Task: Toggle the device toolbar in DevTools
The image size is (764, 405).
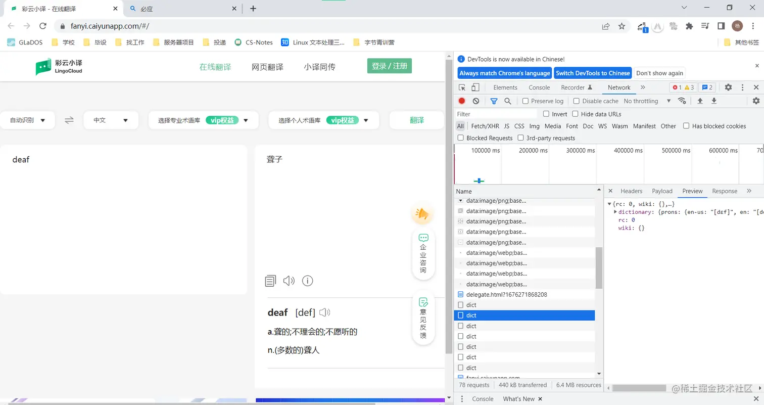Action: pos(475,87)
